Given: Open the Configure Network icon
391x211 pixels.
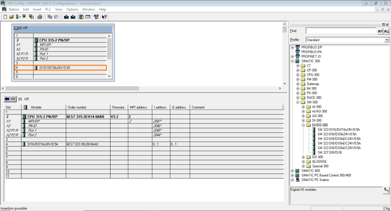Looking at the screenshot, I should pos(96,17).
